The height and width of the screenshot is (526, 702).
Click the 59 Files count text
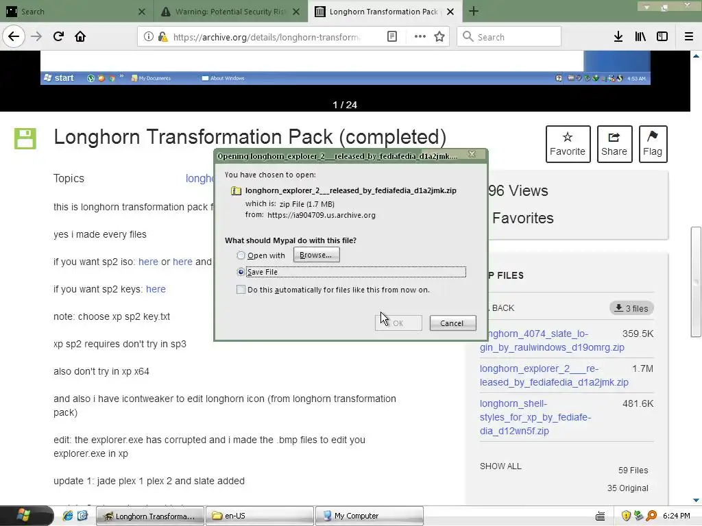[x=633, y=470]
